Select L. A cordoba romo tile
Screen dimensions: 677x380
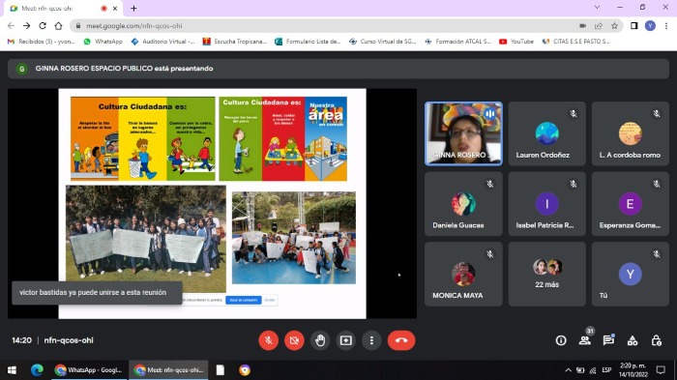pyautogui.click(x=630, y=133)
